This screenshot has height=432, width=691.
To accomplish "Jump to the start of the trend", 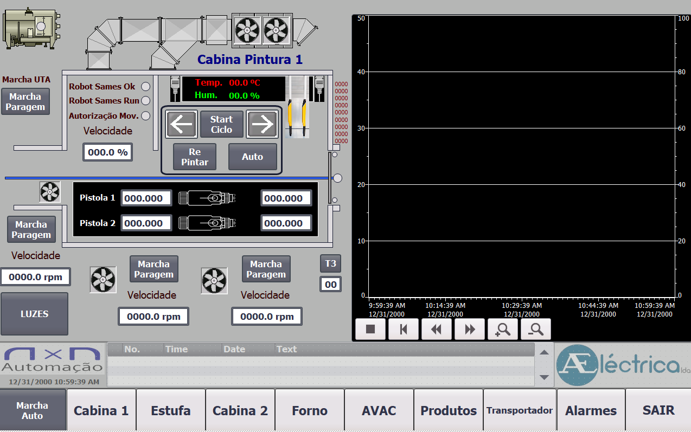I will (403, 329).
